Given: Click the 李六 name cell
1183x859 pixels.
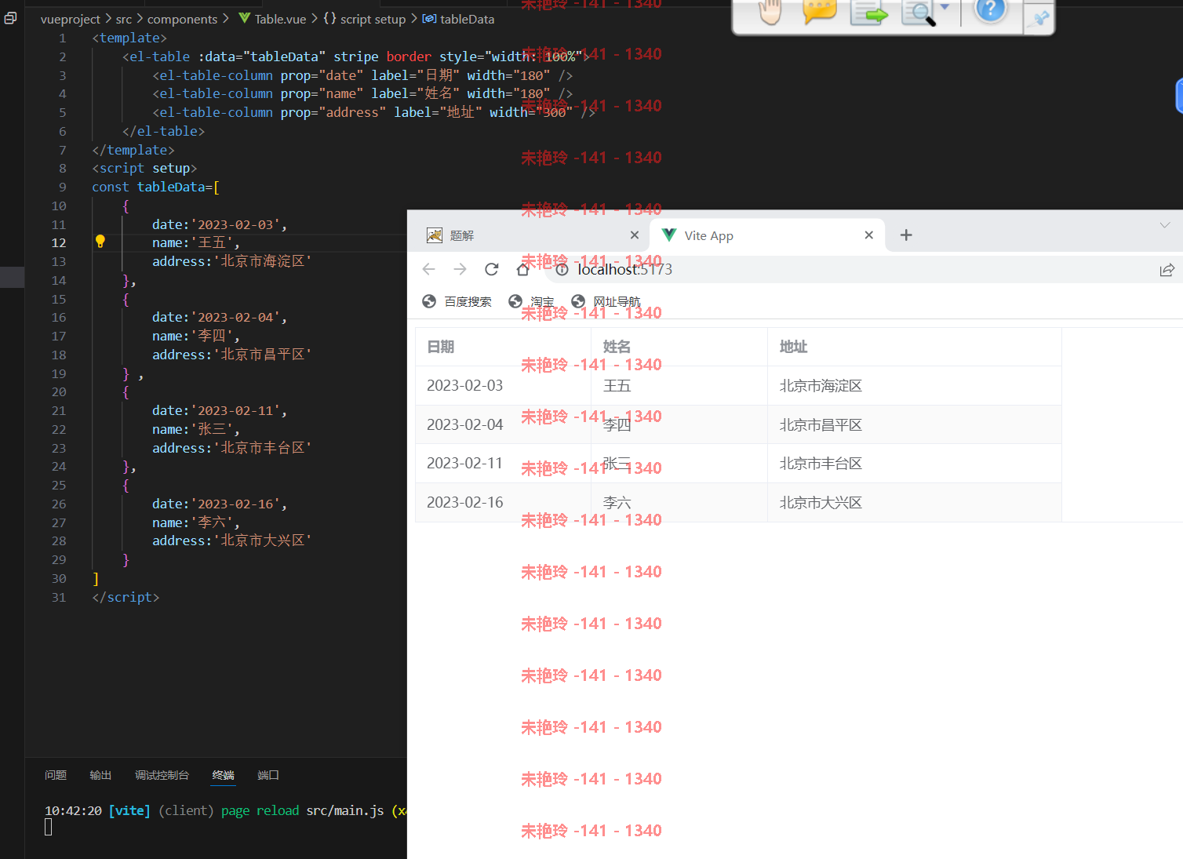Looking at the screenshot, I should coord(679,503).
